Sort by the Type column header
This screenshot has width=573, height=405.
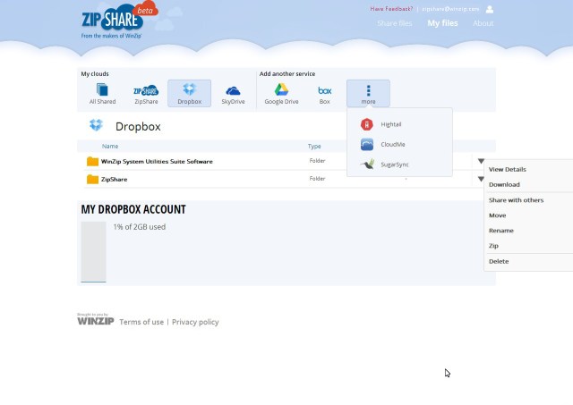[x=314, y=146]
